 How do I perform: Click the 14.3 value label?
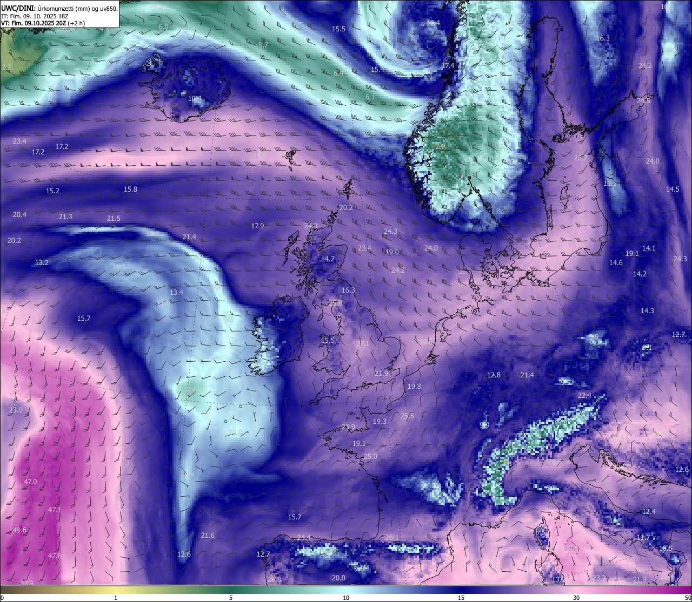point(647,310)
